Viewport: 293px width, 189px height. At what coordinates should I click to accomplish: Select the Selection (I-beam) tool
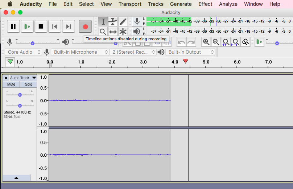tap(103, 21)
